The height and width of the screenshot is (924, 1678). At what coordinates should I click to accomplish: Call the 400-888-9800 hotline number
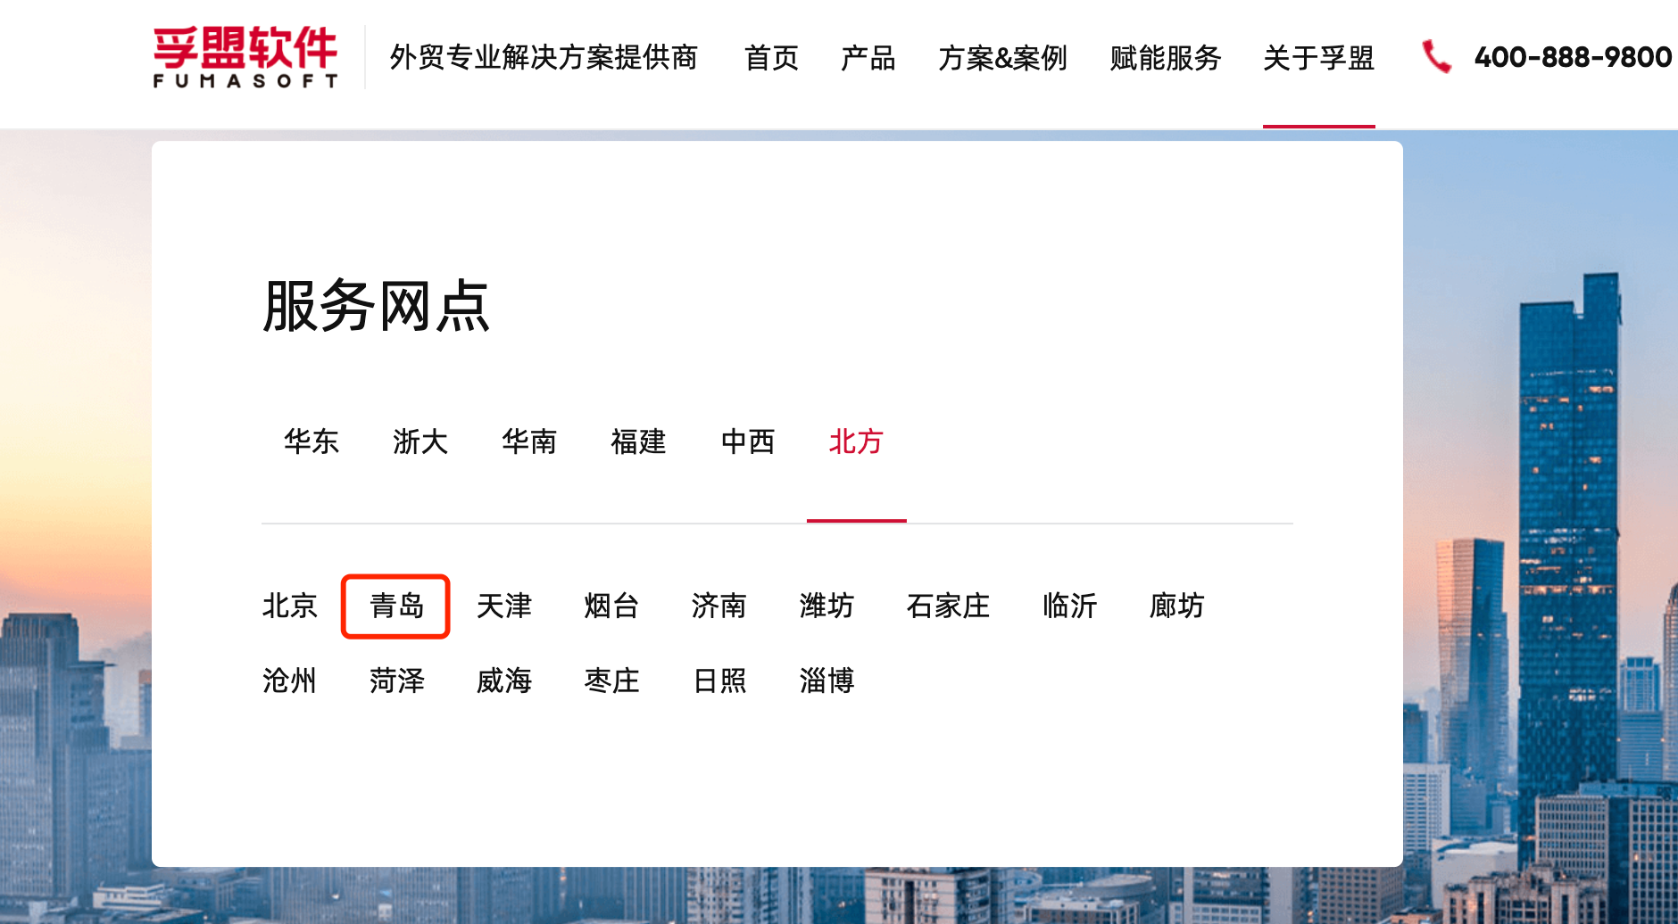1573,58
